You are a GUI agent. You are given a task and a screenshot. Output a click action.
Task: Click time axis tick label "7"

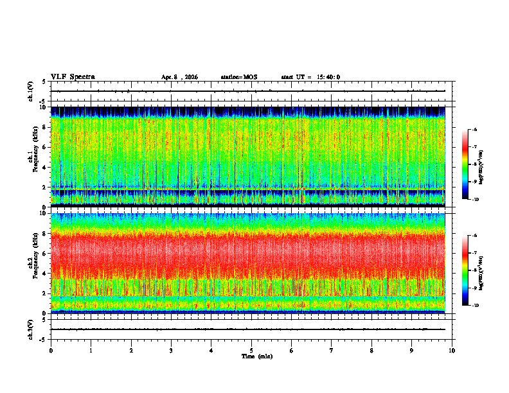[332, 351]
